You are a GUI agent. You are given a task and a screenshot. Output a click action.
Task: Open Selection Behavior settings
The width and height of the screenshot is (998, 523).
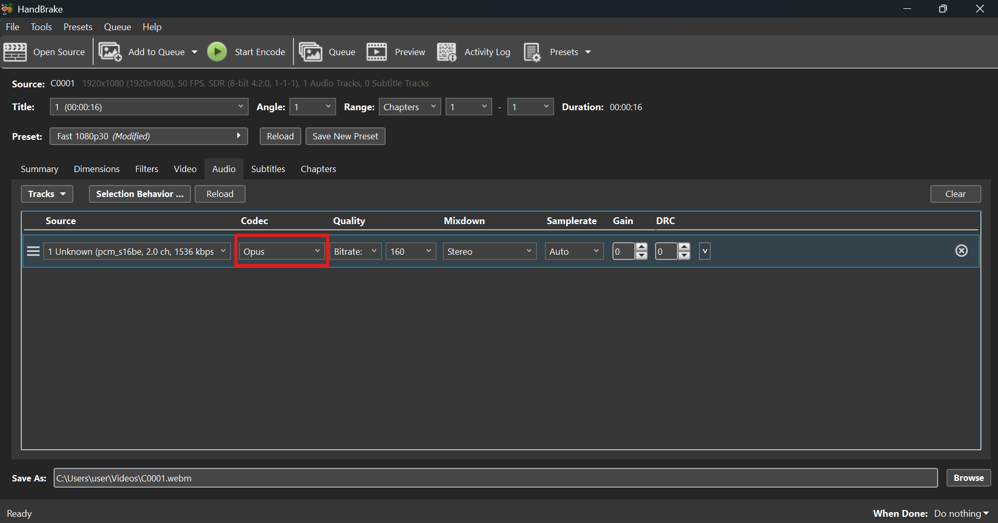coord(140,194)
